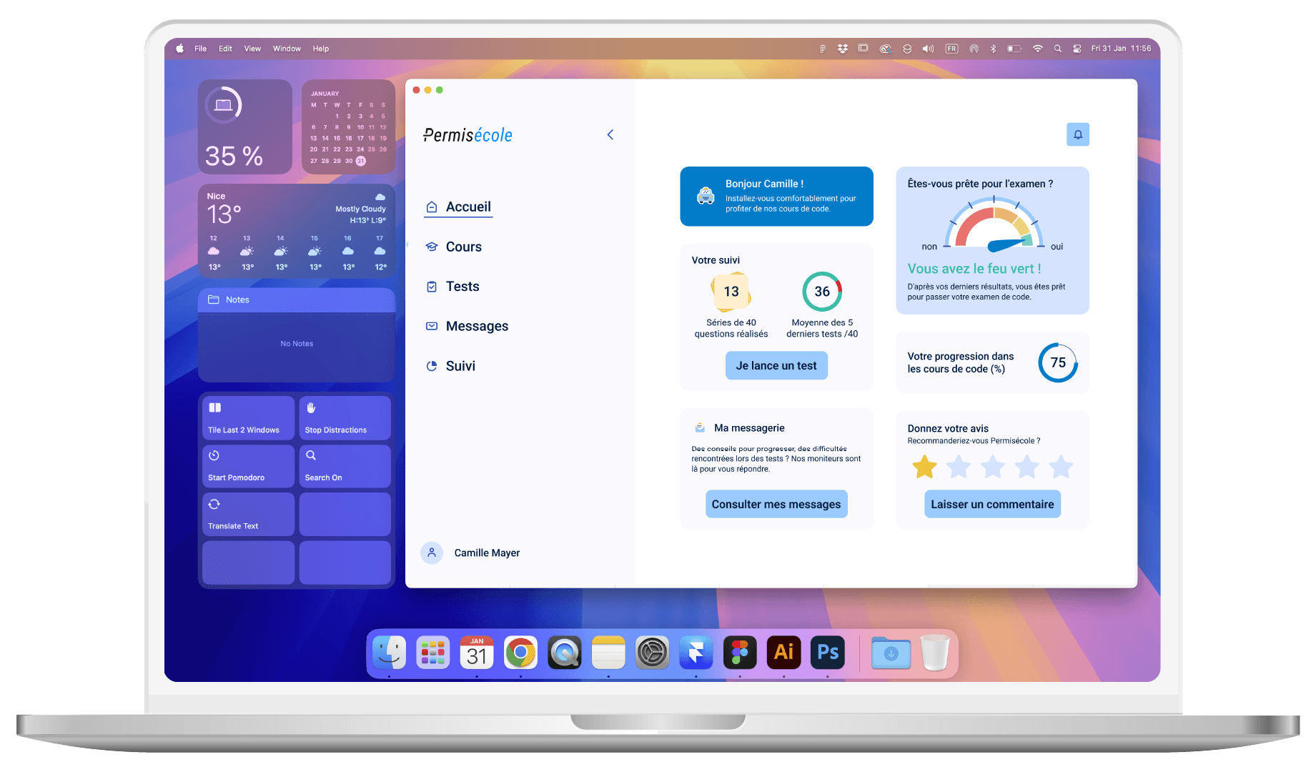The width and height of the screenshot is (1316, 772).
Task: Rate five stars in Donnez votre avis
Action: click(1062, 467)
